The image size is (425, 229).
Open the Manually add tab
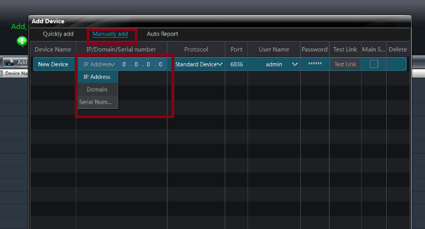click(x=110, y=34)
